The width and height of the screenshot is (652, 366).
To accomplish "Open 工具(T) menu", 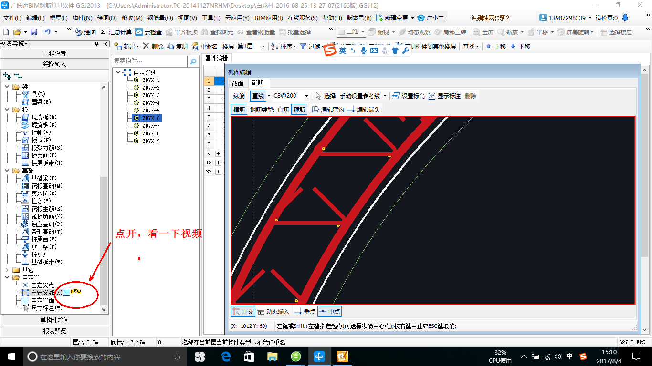I will click(x=211, y=18).
